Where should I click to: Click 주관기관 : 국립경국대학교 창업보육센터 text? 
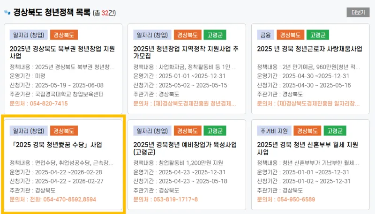(x=57, y=94)
